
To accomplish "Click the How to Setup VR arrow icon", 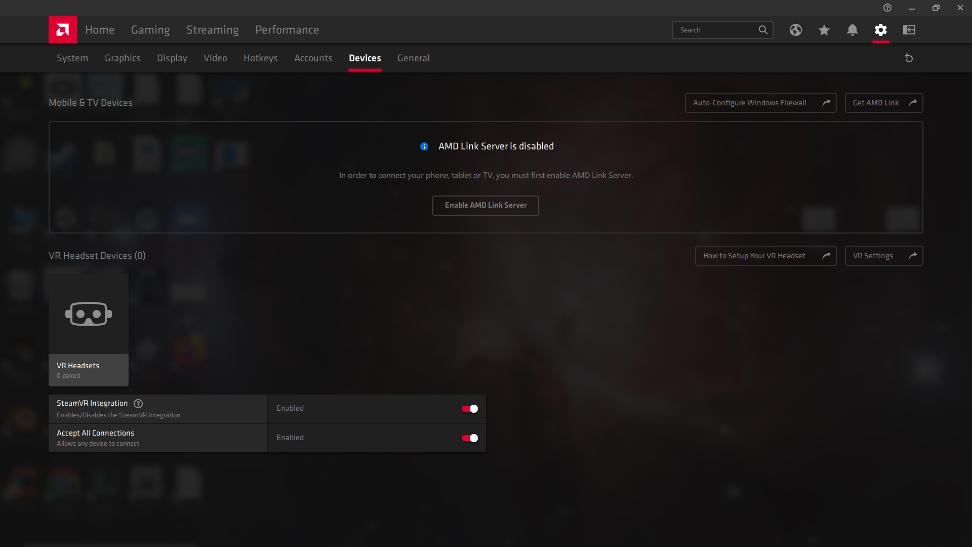I will tap(826, 256).
